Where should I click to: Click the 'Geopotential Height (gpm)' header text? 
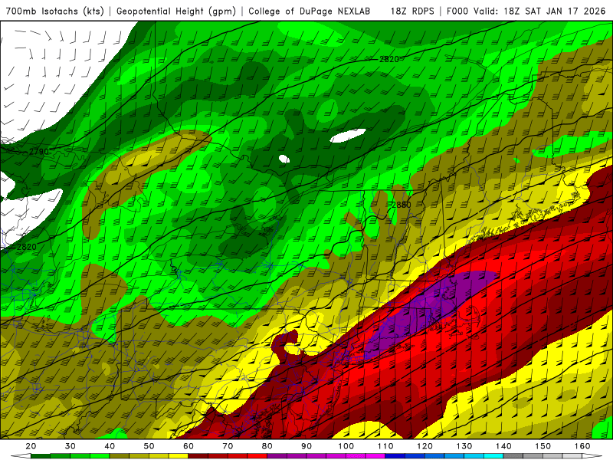point(176,11)
